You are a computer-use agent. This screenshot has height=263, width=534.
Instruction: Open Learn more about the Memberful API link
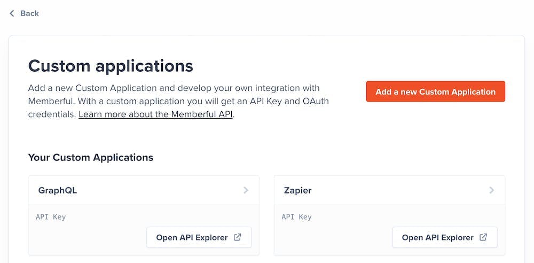click(x=155, y=114)
